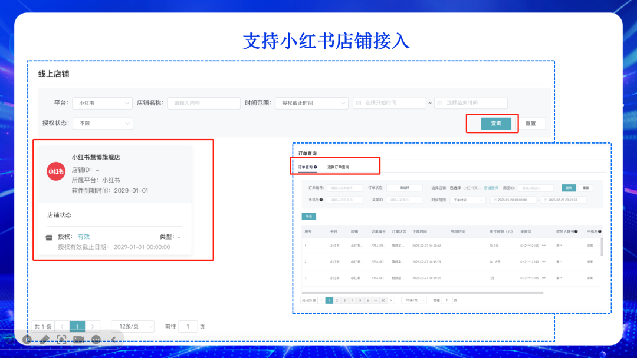Click the 店铺名称 input field

(203, 103)
